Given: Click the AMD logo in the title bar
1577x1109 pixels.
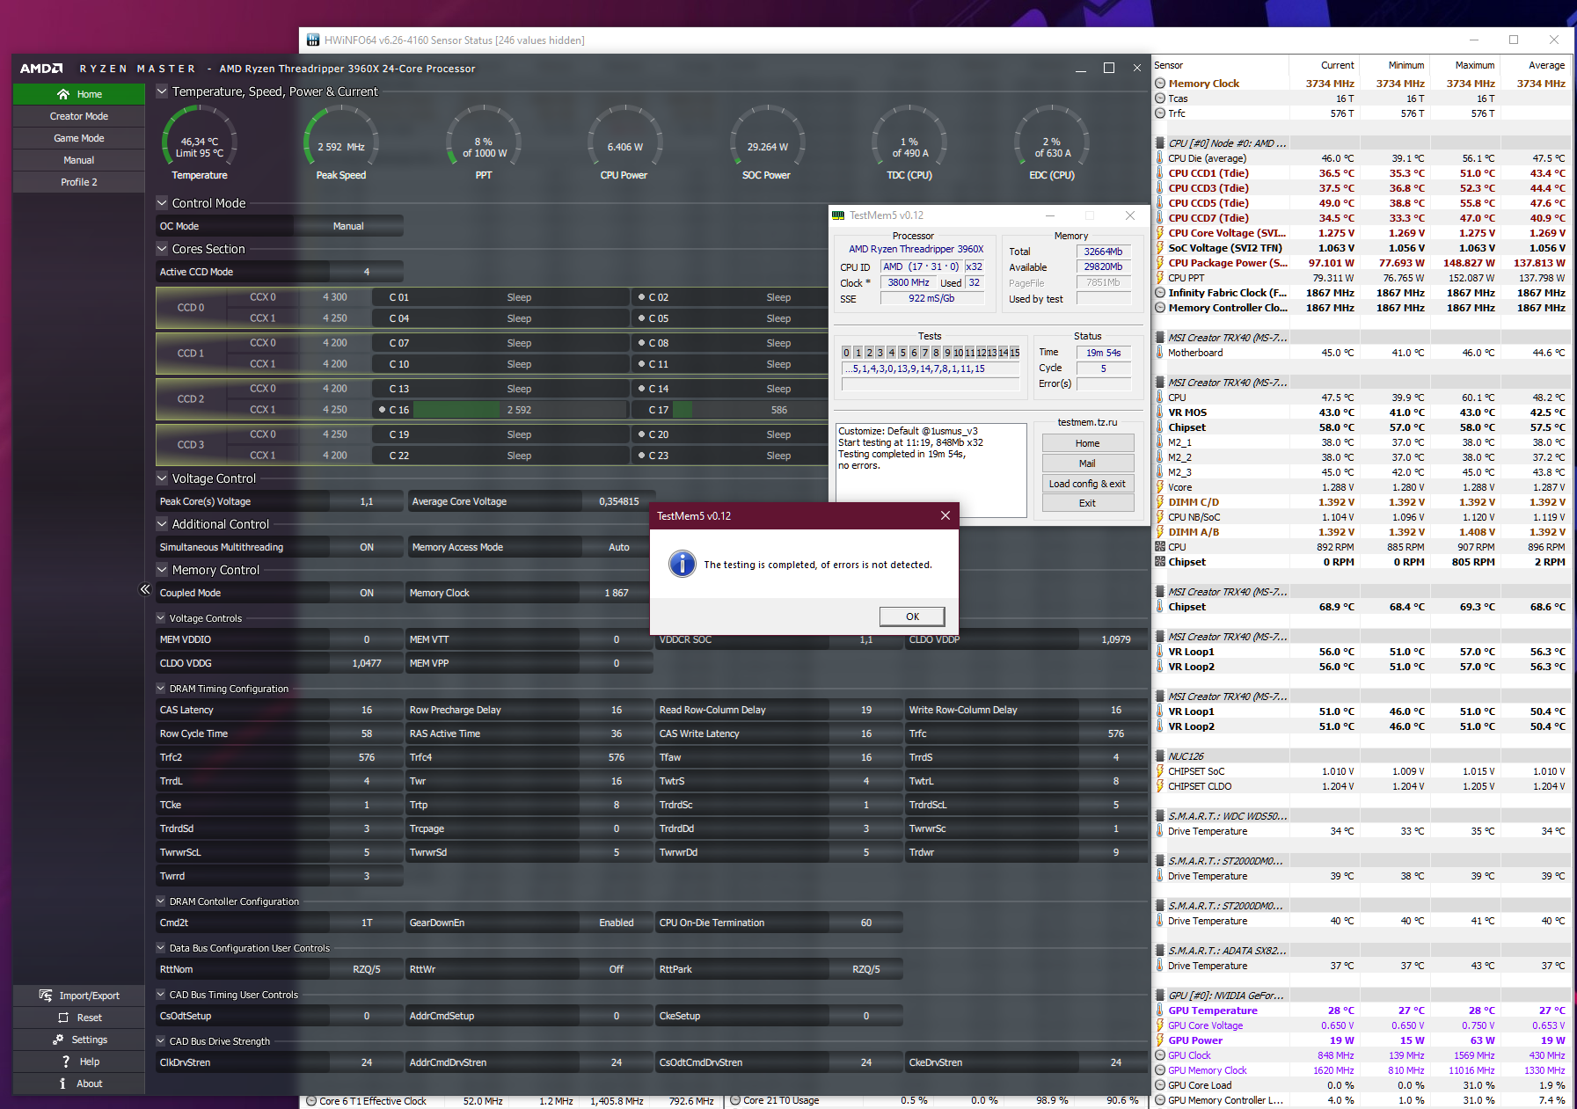Looking at the screenshot, I should pyautogui.click(x=41, y=68).
